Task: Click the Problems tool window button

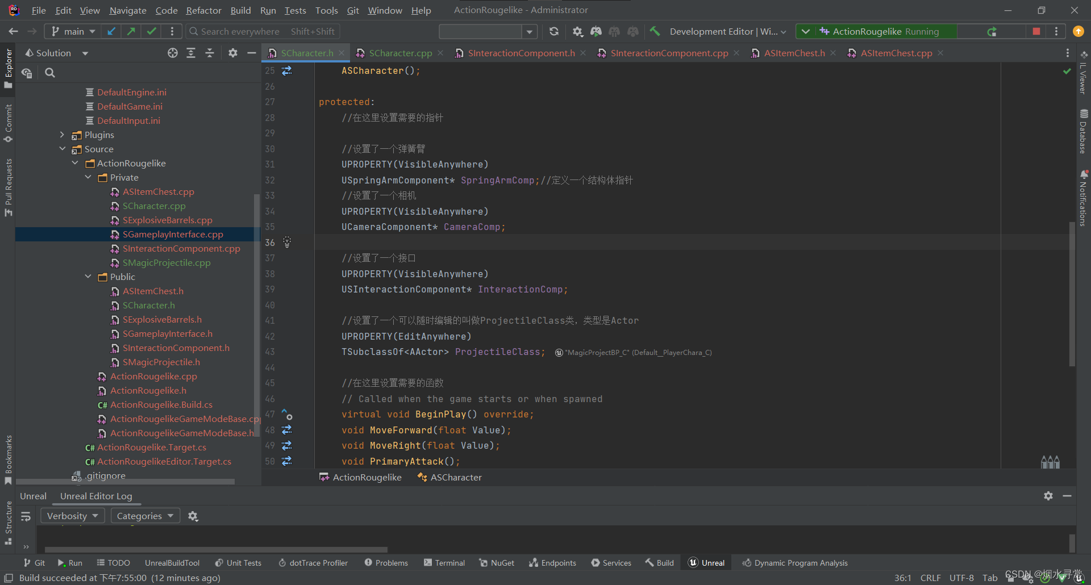Action: [386, 562]
